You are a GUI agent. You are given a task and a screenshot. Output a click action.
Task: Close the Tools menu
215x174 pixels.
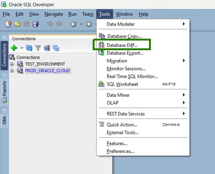point(105,14)
